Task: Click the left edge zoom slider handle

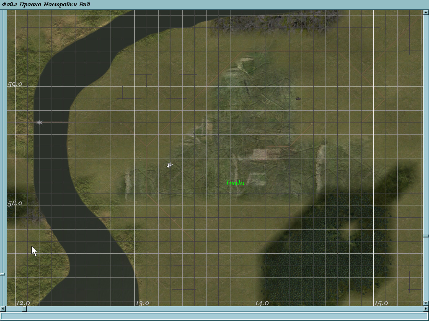Action: point(3,274)
